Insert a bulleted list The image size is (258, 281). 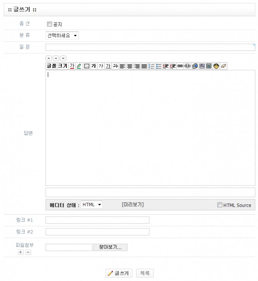click(x=158, y=66)
